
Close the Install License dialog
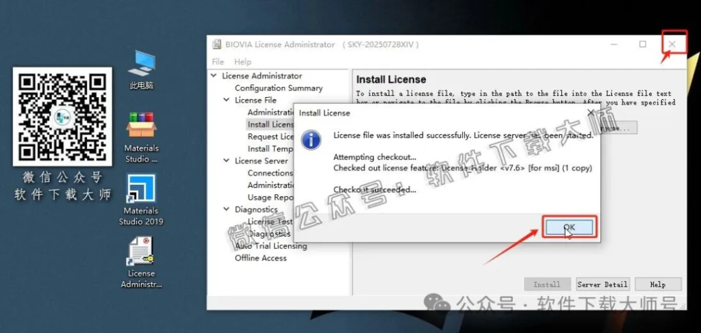point(591,113)
